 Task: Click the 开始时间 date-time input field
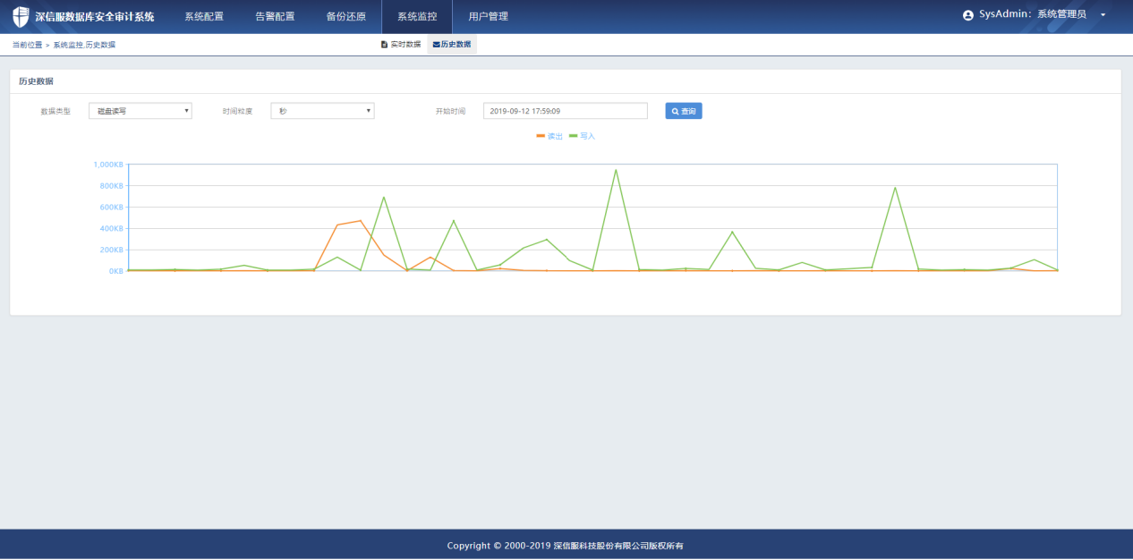[565, 111]
